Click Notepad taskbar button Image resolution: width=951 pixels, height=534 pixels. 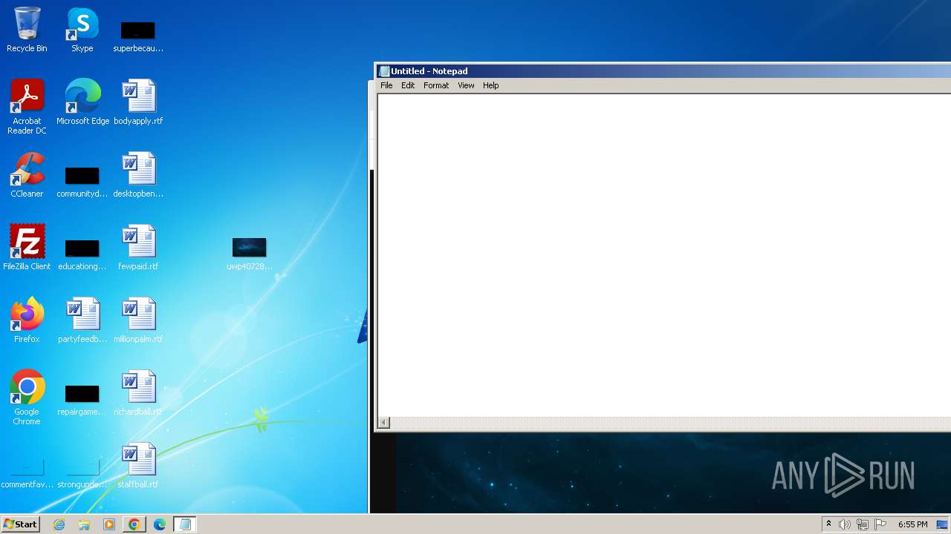point(185,524)
